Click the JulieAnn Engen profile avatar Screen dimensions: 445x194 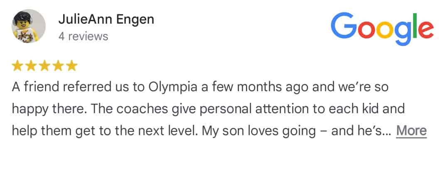pos(28,26)
